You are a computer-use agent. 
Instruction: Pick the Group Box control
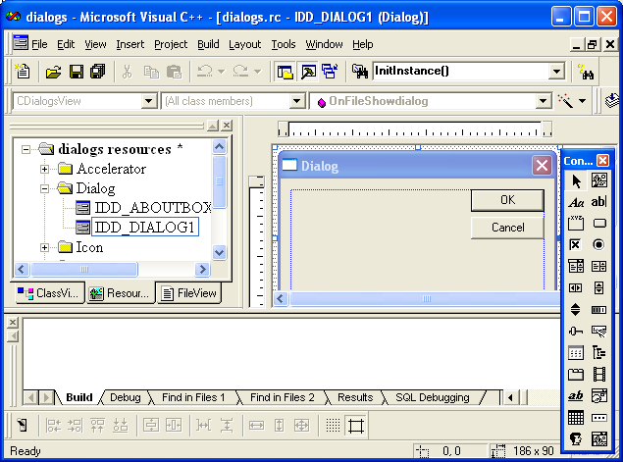[x=576, y=224]
